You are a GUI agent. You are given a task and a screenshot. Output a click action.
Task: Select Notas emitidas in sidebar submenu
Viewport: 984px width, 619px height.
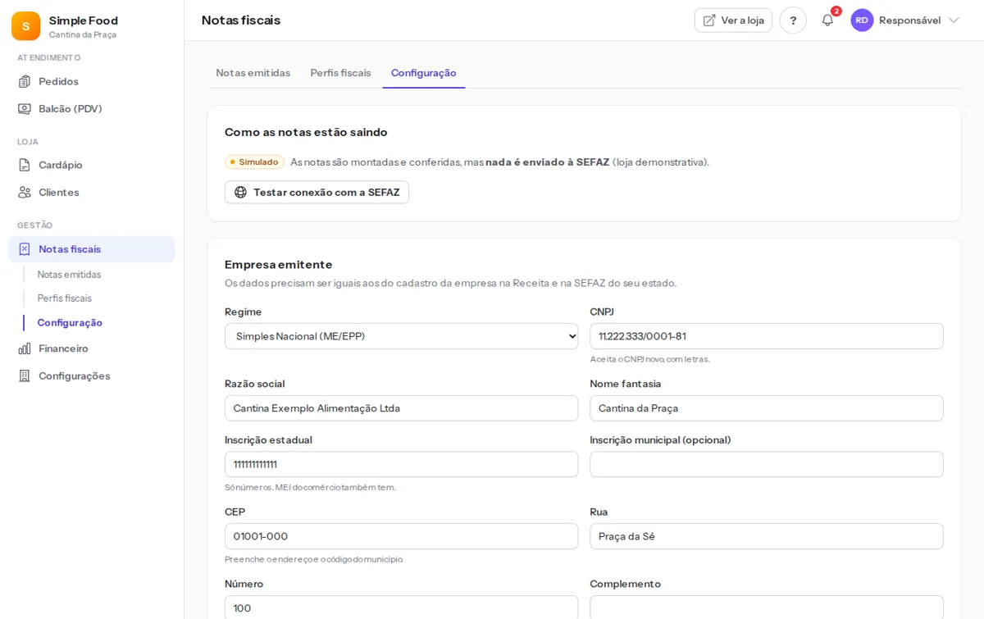(x=69, y=275)
